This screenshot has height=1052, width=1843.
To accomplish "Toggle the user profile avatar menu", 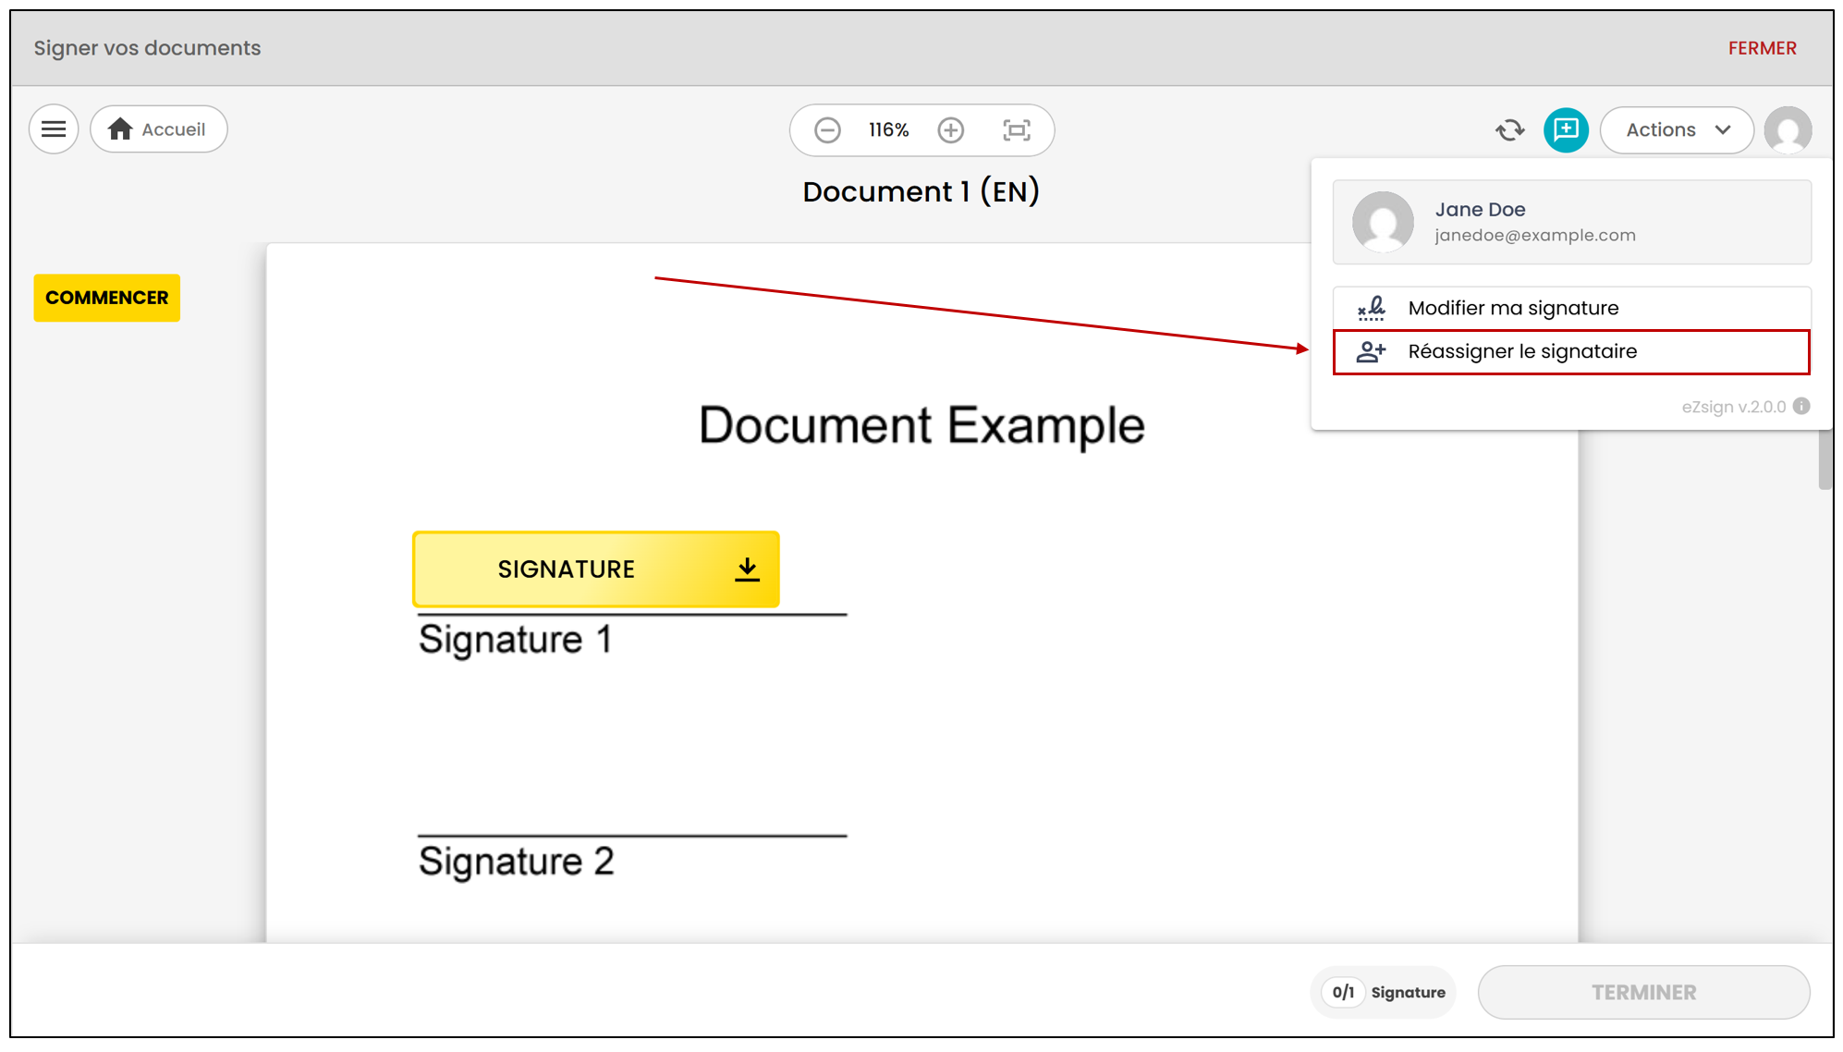I will (1788, 129).
